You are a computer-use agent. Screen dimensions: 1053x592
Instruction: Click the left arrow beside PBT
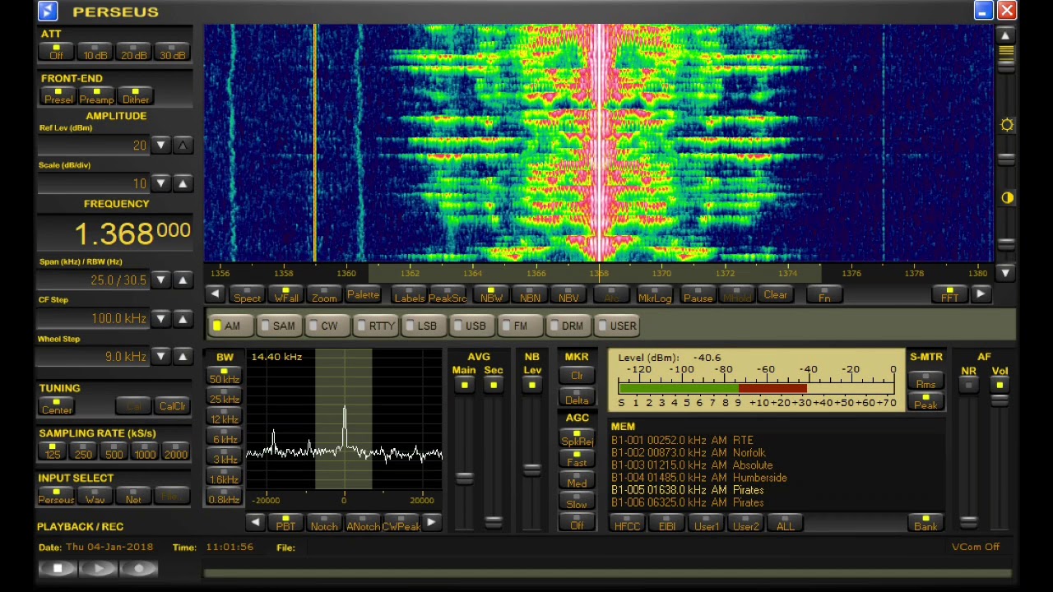pos(255,523)
